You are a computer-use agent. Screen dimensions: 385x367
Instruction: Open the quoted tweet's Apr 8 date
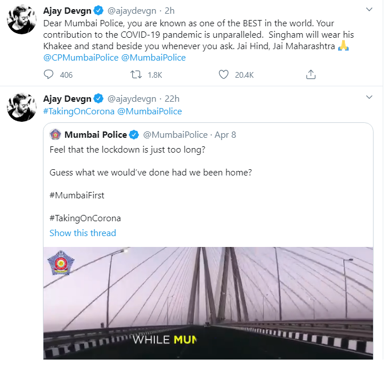pos(225,135)
